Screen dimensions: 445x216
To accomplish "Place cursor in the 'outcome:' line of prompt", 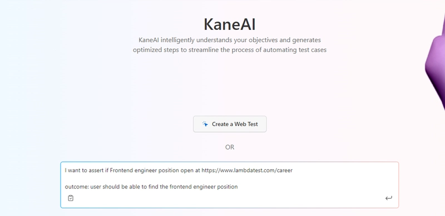I will coord(151,187).
